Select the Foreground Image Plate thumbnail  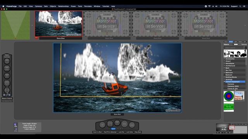point(239,96)
